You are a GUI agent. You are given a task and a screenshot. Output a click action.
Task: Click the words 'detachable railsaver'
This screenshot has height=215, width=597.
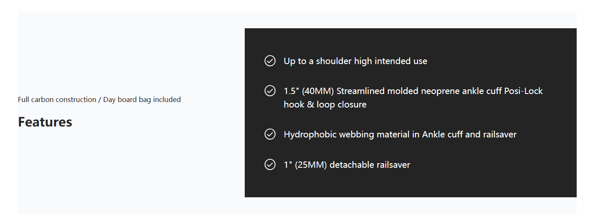[x=370, y=165]
